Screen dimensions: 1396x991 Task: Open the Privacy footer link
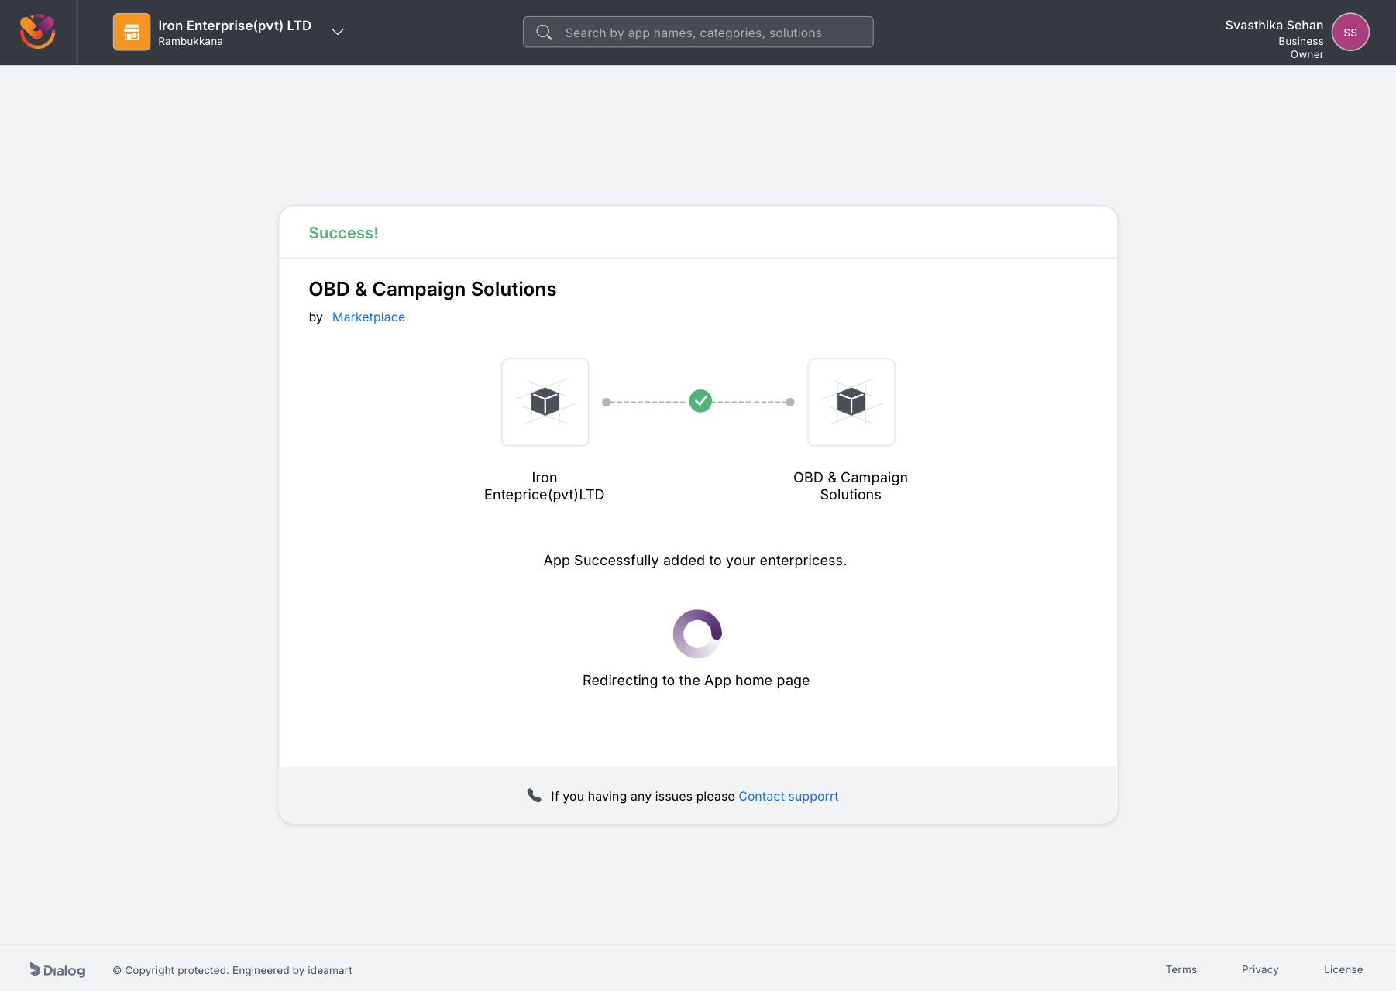(1260, 969)
